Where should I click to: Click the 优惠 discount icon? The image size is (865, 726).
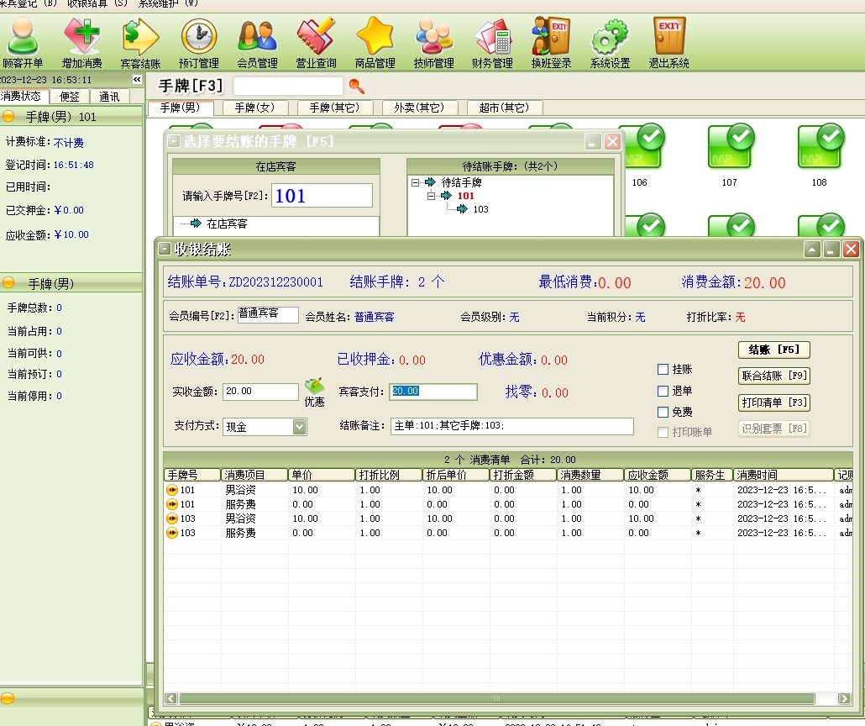(314, 390)
